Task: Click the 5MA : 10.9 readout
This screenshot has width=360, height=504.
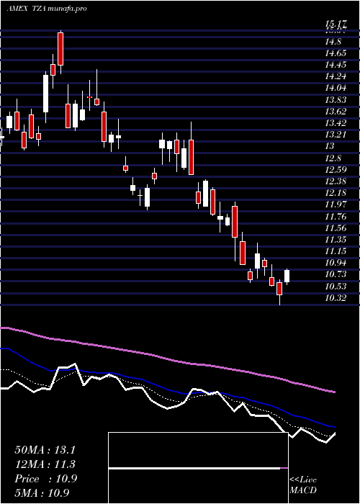Action: 42,492
